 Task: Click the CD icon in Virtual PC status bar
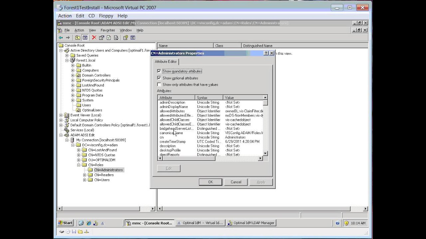[x=68, y=232]
